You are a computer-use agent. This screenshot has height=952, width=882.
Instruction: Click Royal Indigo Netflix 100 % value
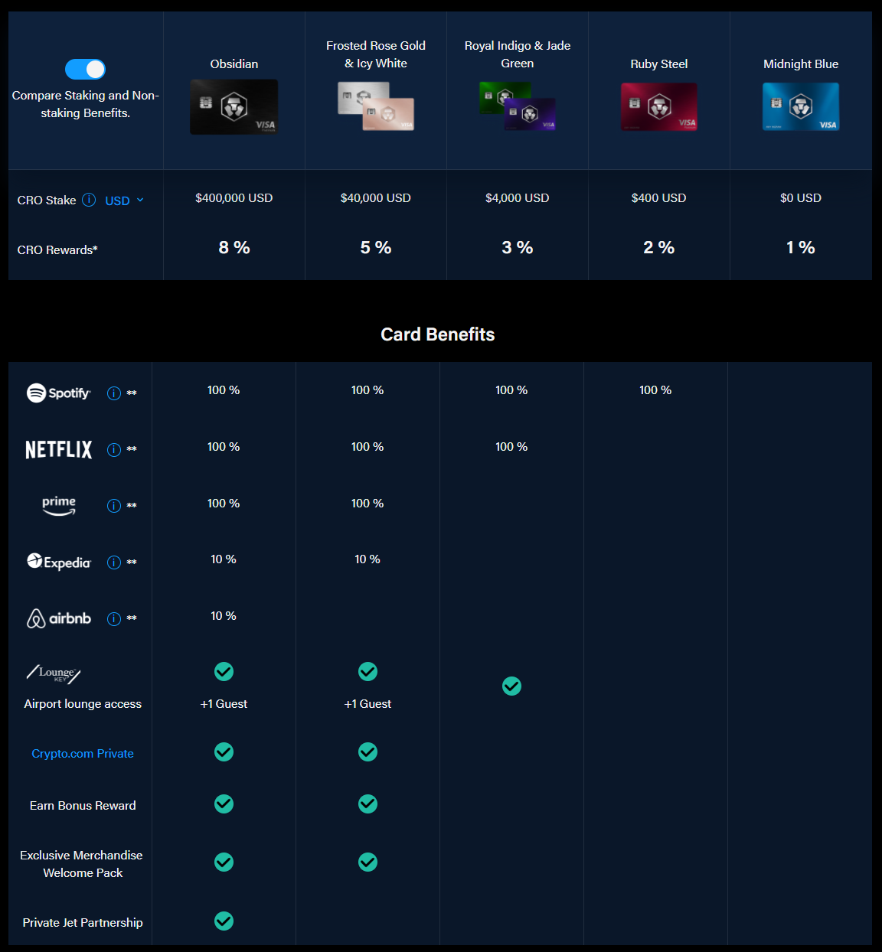pos(511,447)
